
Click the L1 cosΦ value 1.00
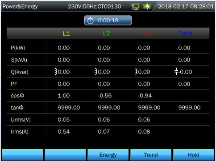[x=64, y=96]
